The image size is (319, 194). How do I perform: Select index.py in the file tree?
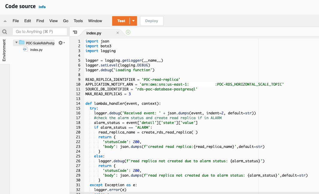click(36, 50)
